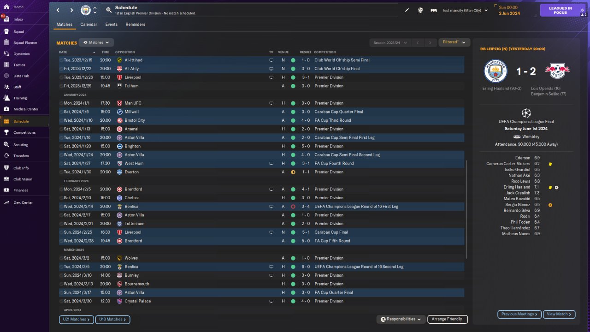590x332 pixels.
Task: Go to the previous season with the left chevron
Action: tap(418, 42)
